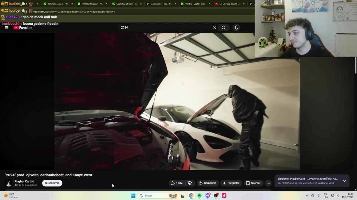Open the Windows Start menu
The image size is (357, 200).
133,196
